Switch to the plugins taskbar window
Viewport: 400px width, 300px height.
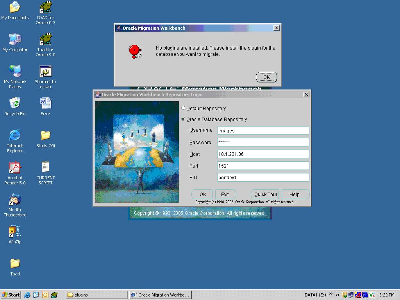click(96, 295)
